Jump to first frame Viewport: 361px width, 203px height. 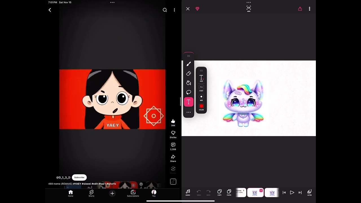click(x=284, y=193)
